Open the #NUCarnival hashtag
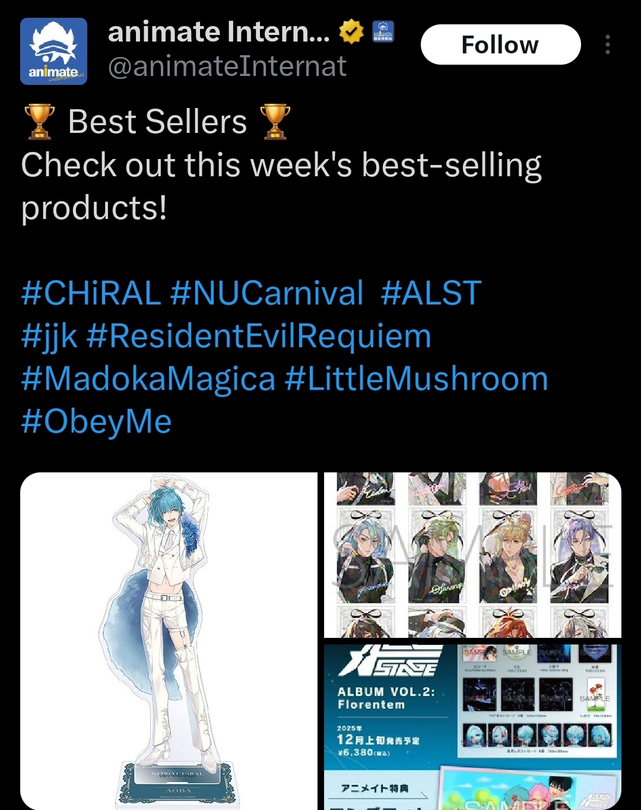 pyautogui.click(x=266, y=293)
